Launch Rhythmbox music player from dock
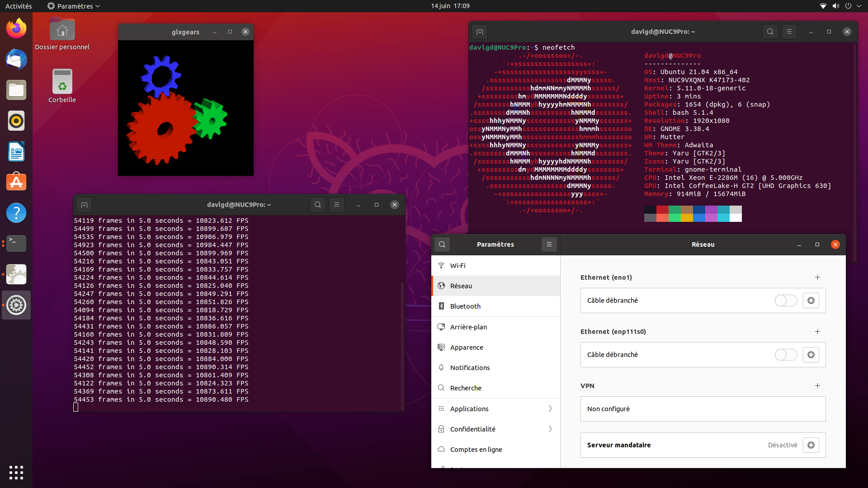The height and width of the screenshot is (488, 868). (x=16, y=121)
